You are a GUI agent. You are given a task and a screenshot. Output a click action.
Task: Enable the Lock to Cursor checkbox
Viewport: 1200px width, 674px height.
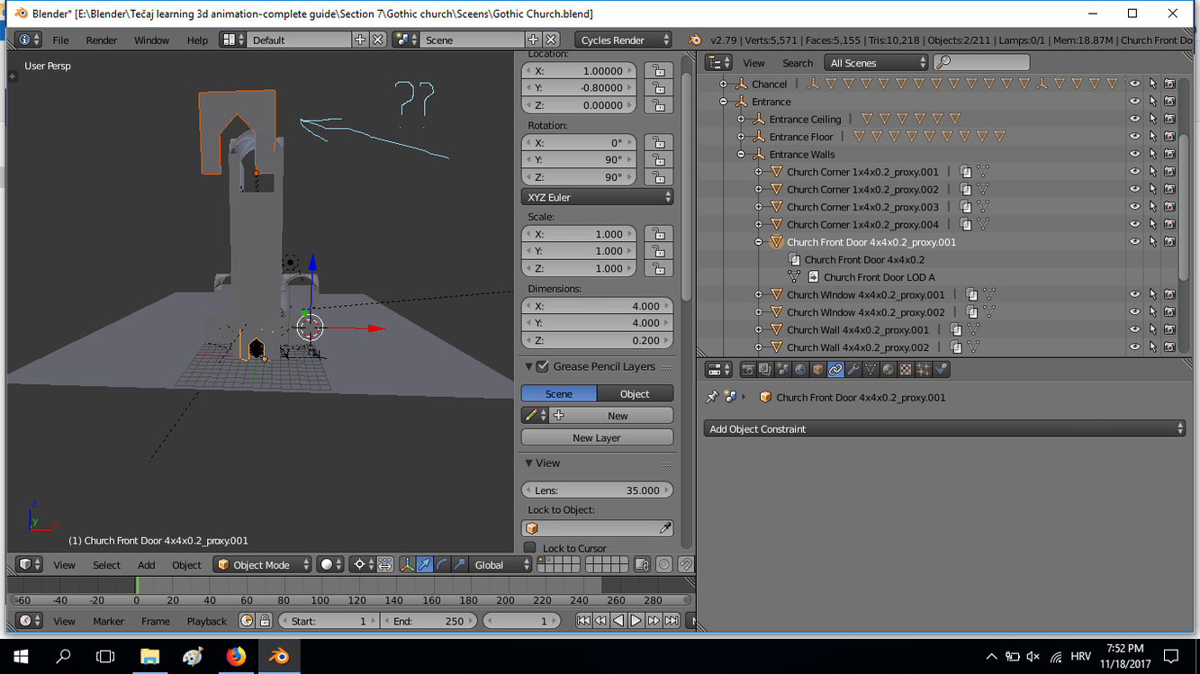tap(530, 548)
